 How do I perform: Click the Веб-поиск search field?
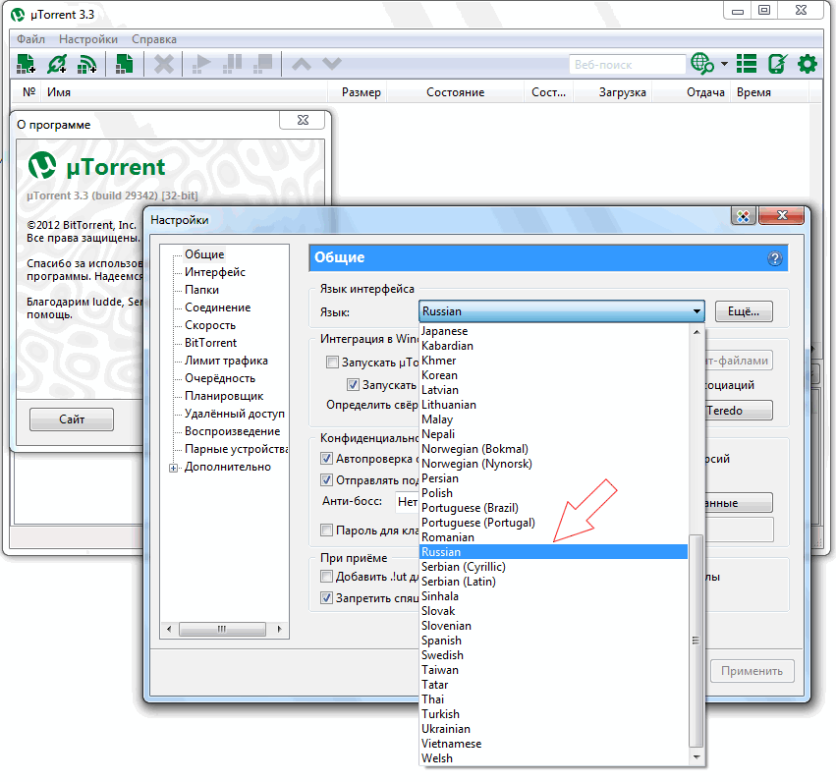[x=627, y=65]
